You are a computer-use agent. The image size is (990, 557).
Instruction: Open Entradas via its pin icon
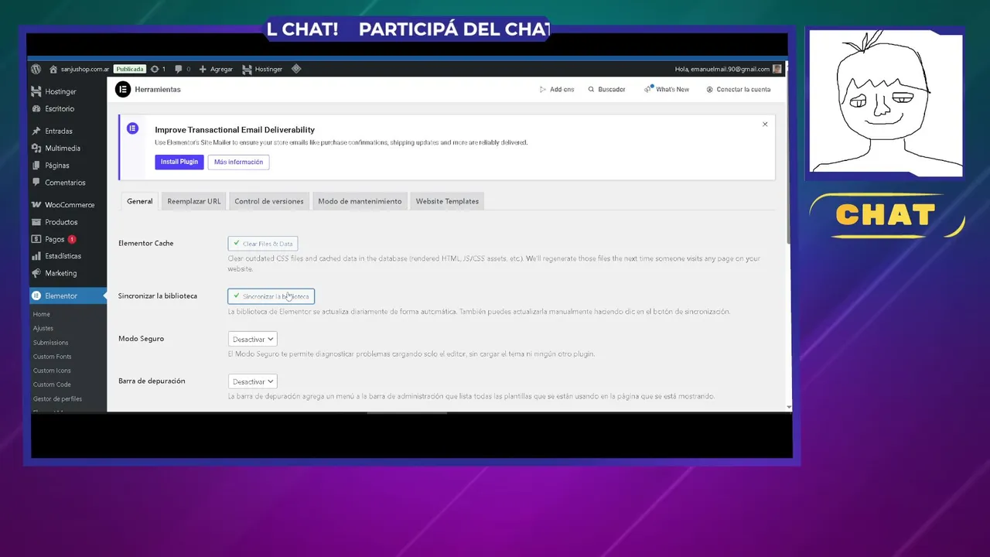[x=36, y=131]
